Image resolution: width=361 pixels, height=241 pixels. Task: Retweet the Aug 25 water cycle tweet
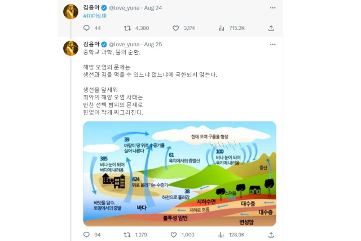[127, 234]
